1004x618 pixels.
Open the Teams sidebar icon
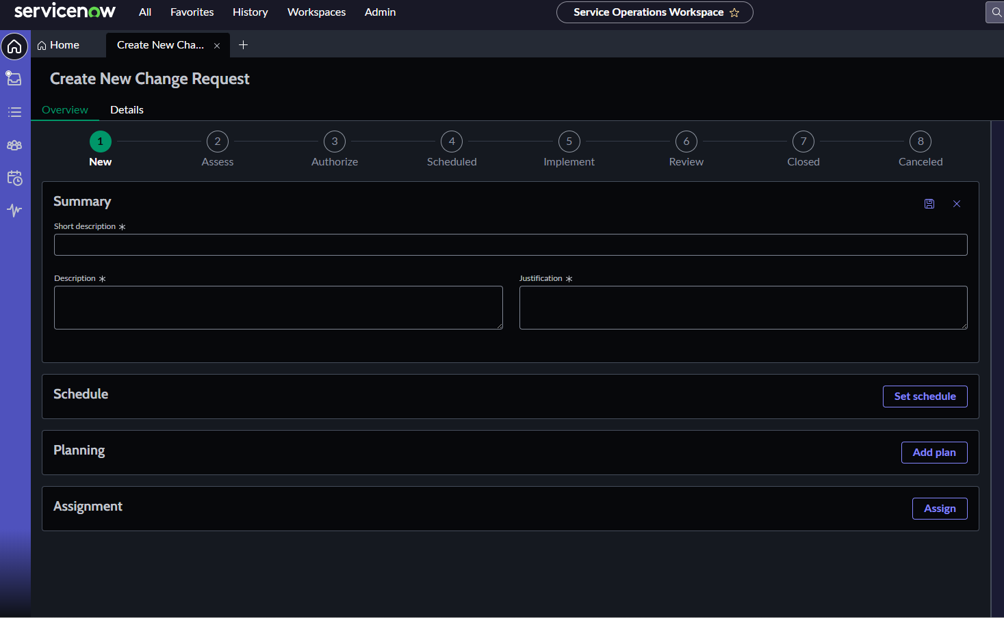(x=14, y=145)
